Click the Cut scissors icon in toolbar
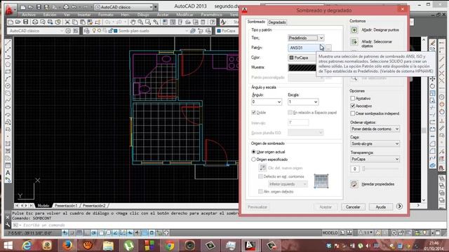Screen dimensions: 449x252 pos(67,22)
